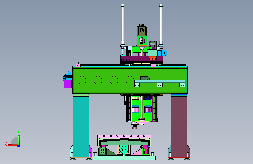The height and width of the screenshot is (164, 253).
Task: Select the leftmost circular hole in the beam
Action: tap(82, 80)
